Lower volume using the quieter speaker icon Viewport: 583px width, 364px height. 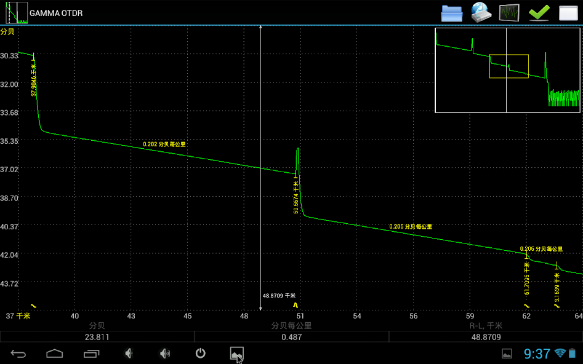(128, 354)
